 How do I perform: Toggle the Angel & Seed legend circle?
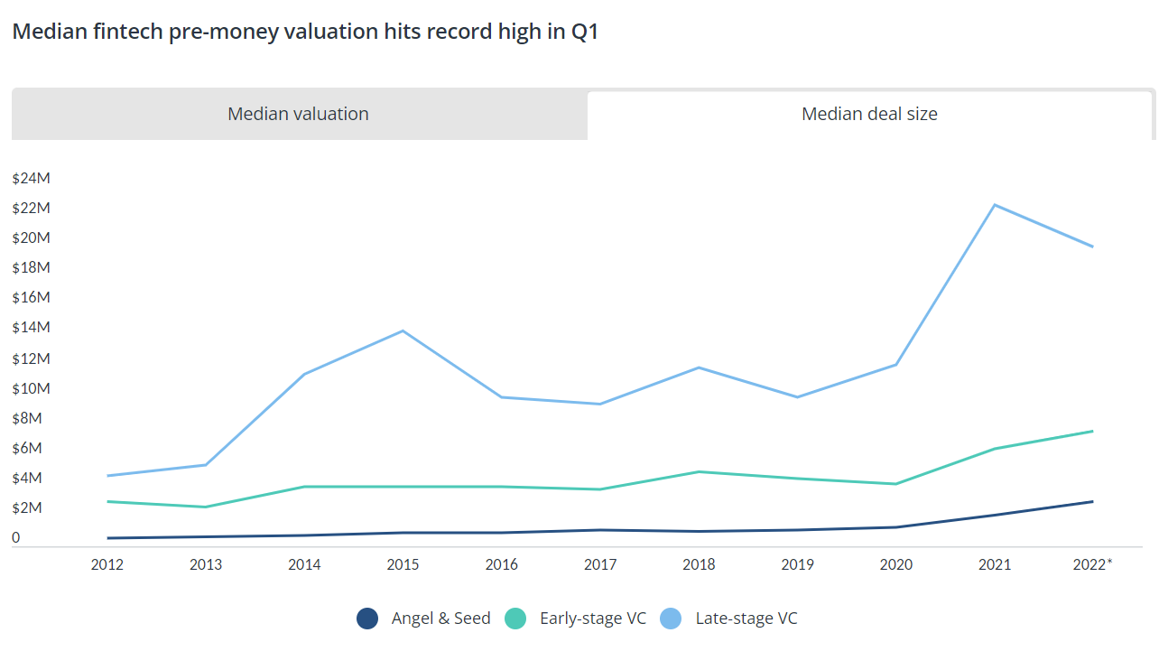(367, 619)
